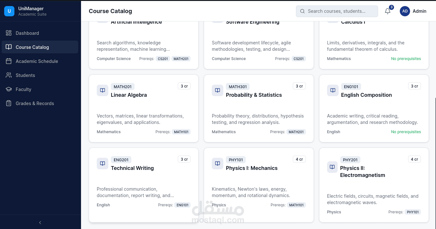Screen dimensions: 436x229
Task: Click the Technical Writing book icon
Action: point(103,164)
